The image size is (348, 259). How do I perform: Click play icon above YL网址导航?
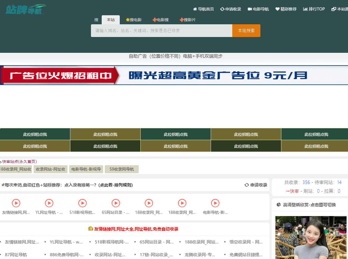pyautogui.click(x=49, y=203)
